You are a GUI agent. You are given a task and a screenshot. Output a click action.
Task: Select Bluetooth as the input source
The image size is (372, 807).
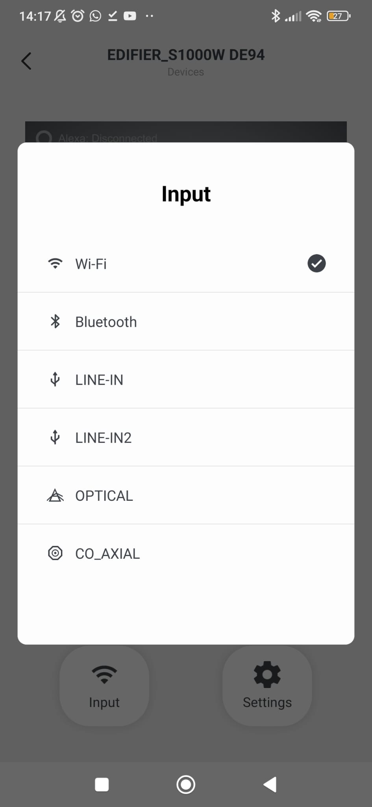point(106,322)
